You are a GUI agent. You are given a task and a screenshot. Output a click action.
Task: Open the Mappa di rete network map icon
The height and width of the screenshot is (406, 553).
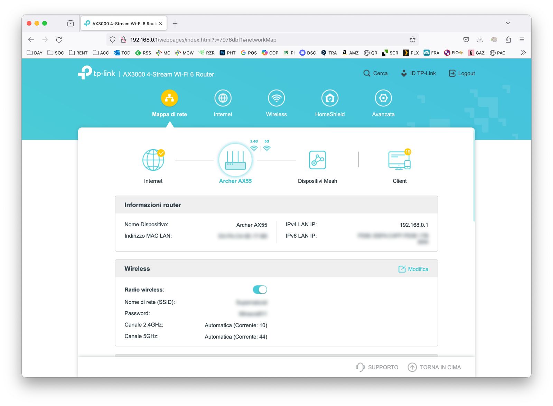[169, 98]
